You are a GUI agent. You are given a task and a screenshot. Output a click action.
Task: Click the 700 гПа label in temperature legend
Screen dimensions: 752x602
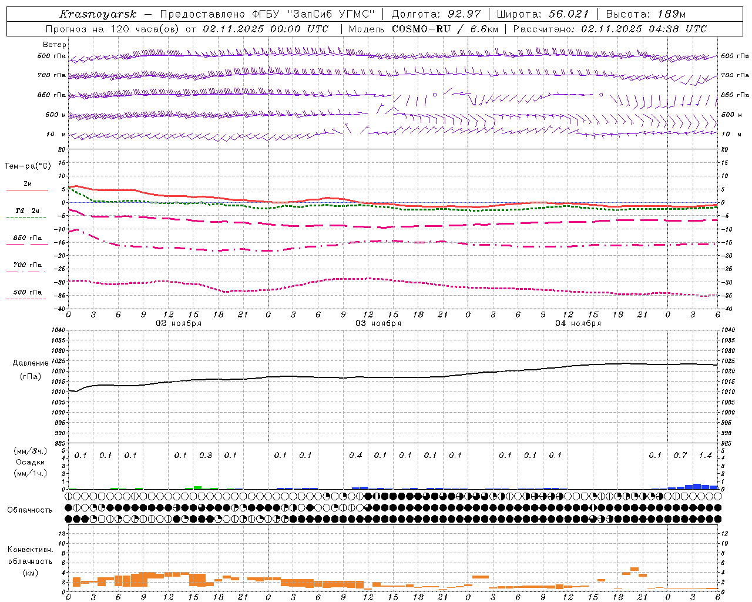tap(28, 265)
